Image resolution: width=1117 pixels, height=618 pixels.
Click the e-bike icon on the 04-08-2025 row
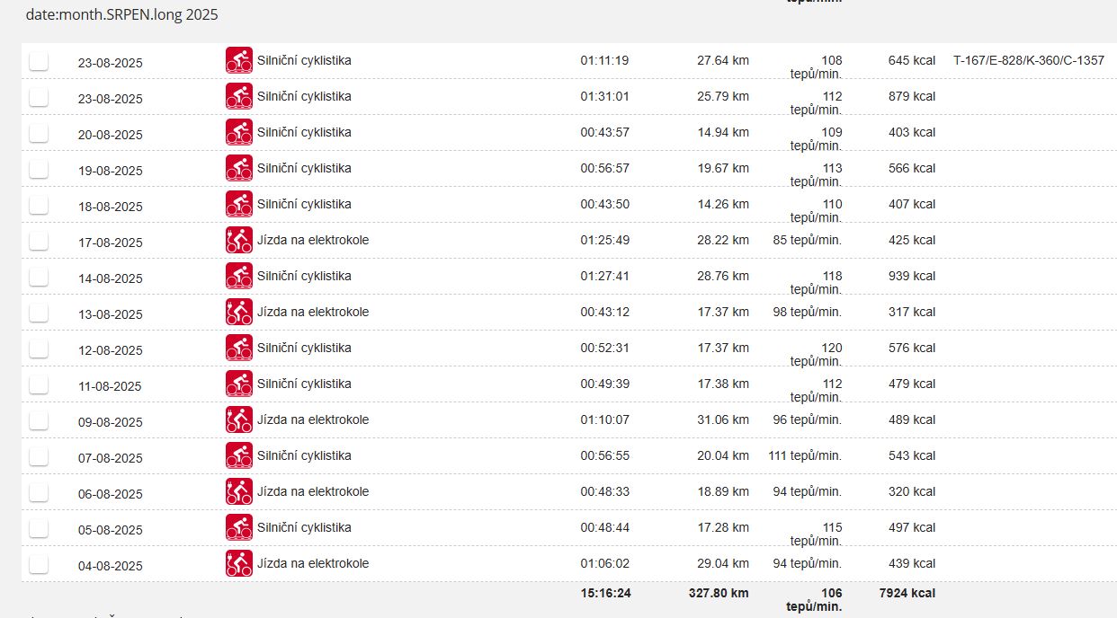point(238,563)
